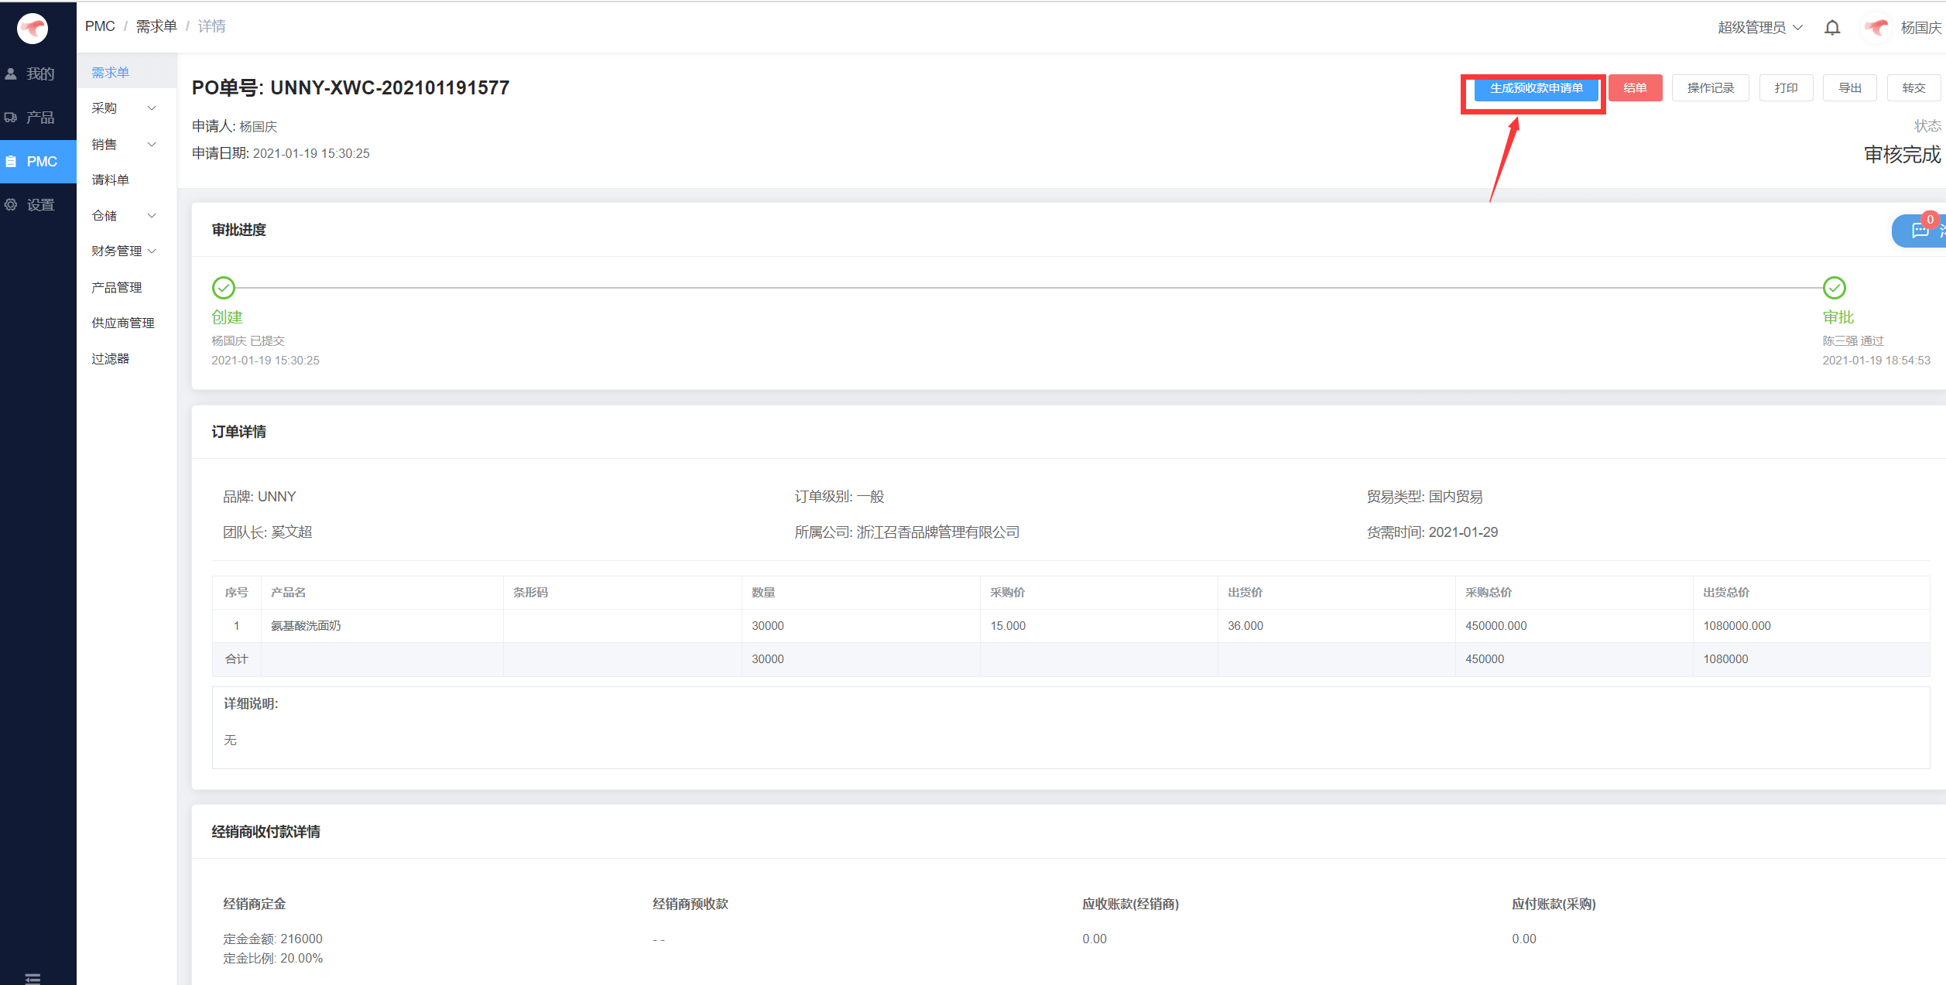Click the user avatar next to 杨国庆
This screenshot has height=985, width=1946.
click(1877, 28)
